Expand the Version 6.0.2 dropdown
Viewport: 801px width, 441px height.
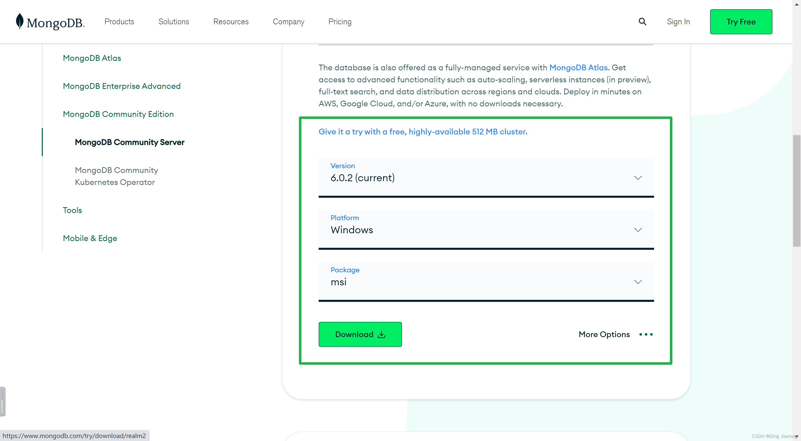click(486, 178)
